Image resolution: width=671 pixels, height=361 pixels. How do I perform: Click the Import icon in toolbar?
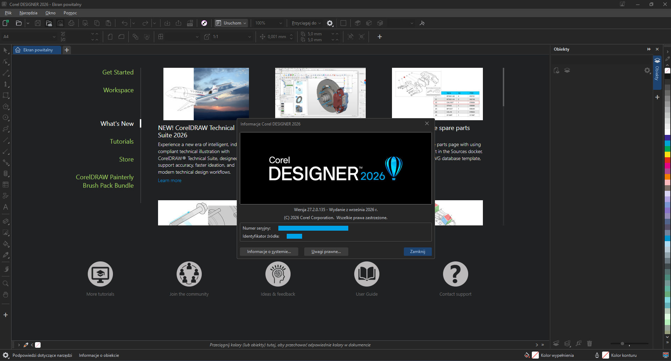click(167, 23)
